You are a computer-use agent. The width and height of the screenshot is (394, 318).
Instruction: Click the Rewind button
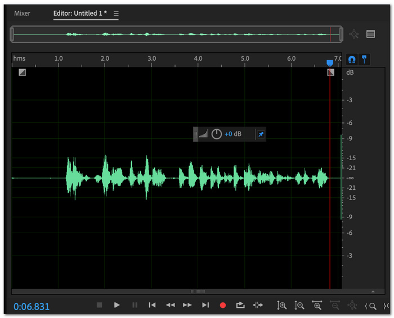(x=170, y=305)
